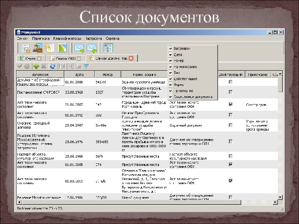Sort by Заголовок column header

(40, 75)
